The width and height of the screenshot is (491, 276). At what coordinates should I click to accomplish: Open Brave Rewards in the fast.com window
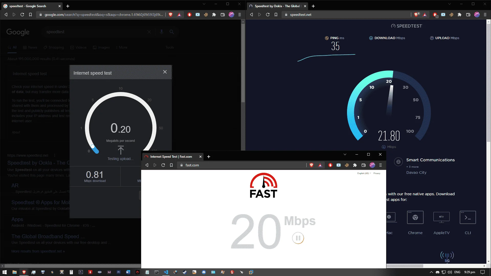[320, 165]
